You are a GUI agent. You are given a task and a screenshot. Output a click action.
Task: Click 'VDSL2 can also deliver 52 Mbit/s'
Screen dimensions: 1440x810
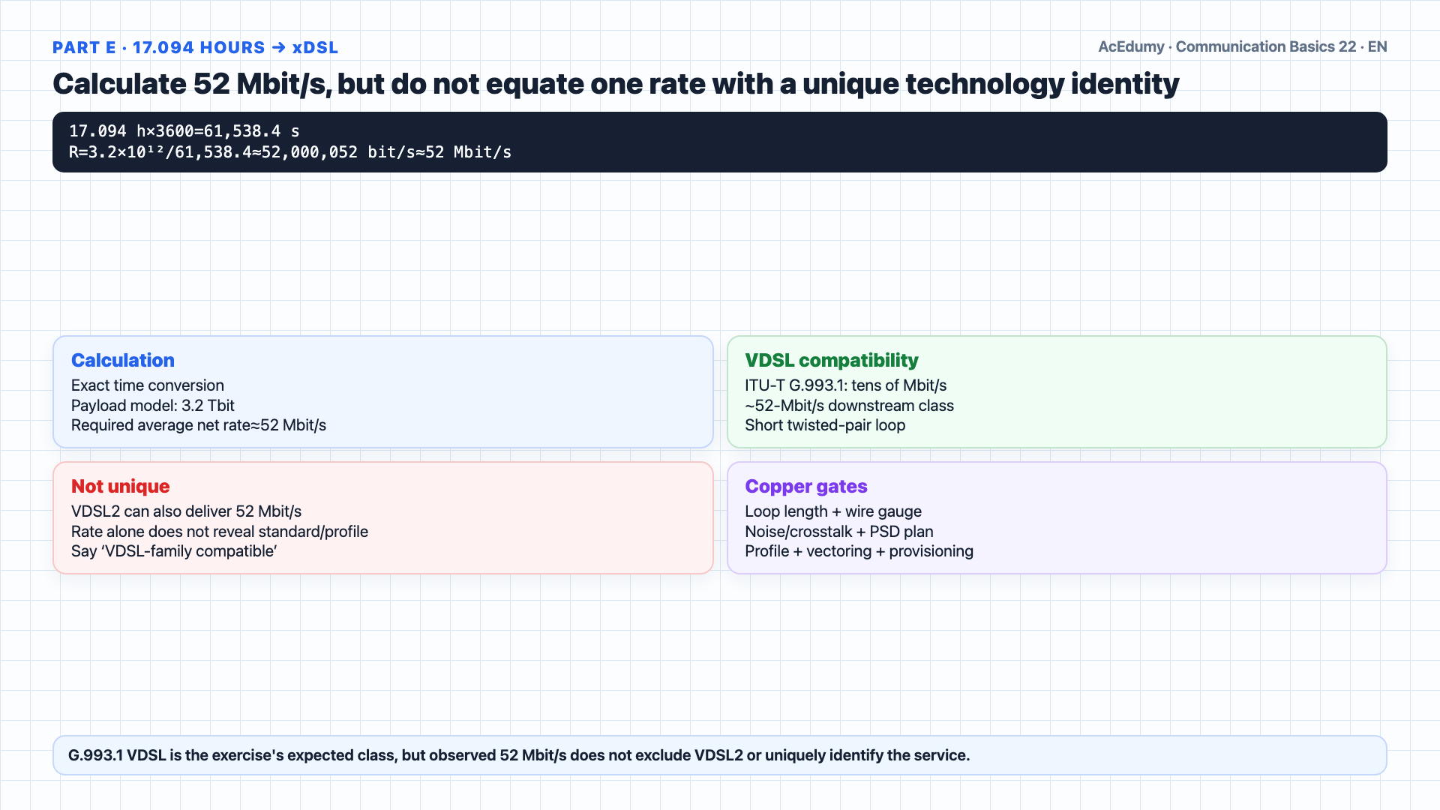(x=187, y=511)
